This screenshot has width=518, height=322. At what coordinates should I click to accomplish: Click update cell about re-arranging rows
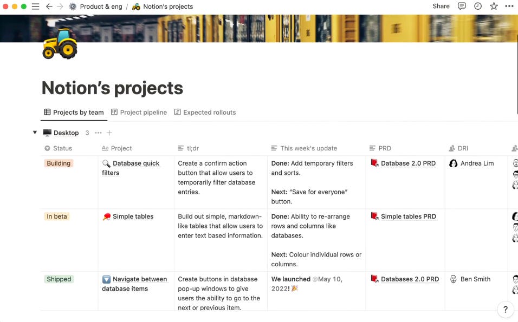pyautogui.click(x=316, y=240)
